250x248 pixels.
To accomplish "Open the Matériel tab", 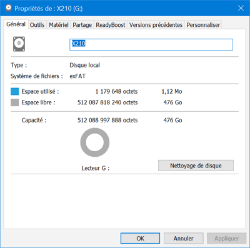I will coord(59,25).
